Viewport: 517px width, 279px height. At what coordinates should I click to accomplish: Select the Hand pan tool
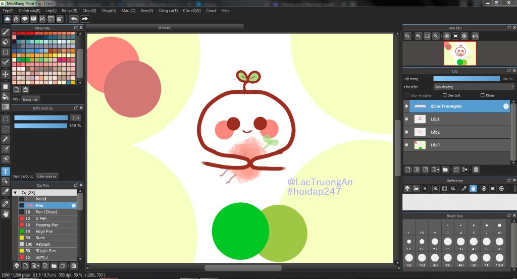coord(5,213)
